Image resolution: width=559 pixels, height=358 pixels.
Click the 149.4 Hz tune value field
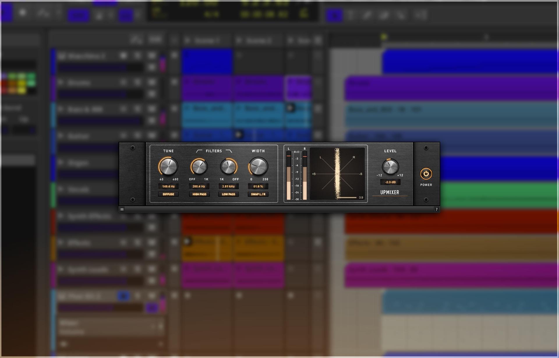pyautogui.click(x=168, y=186)
